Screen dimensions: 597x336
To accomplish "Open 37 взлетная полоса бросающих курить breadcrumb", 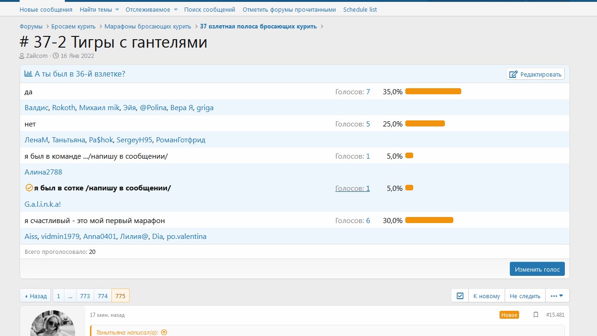I will pos(258,27).
